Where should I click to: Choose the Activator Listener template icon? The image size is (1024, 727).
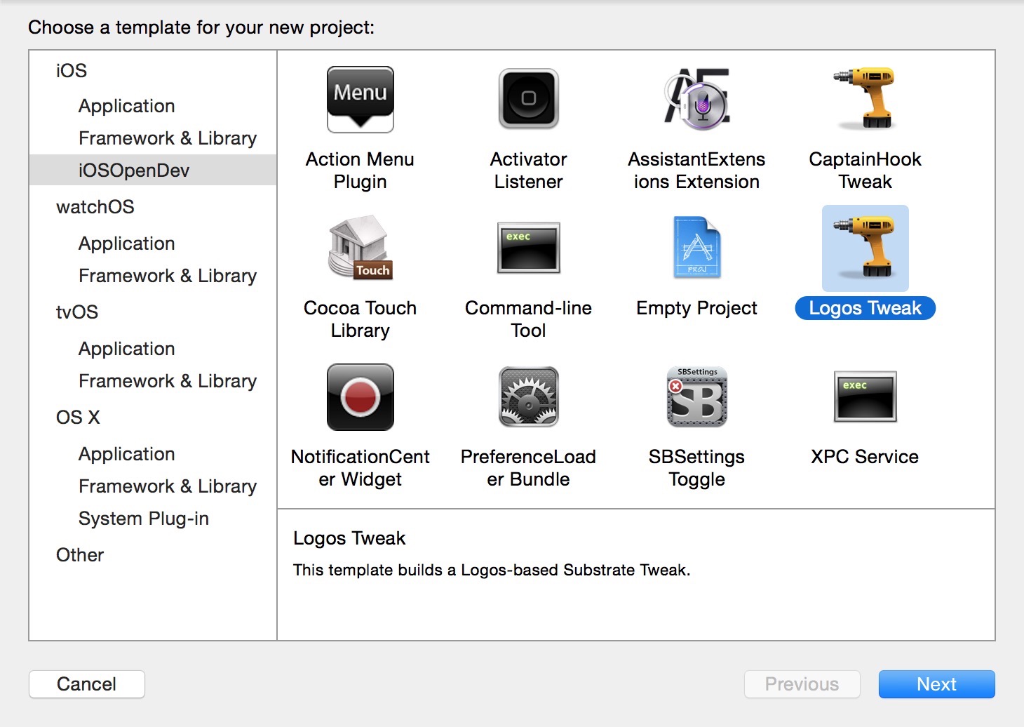coord(529,99)
